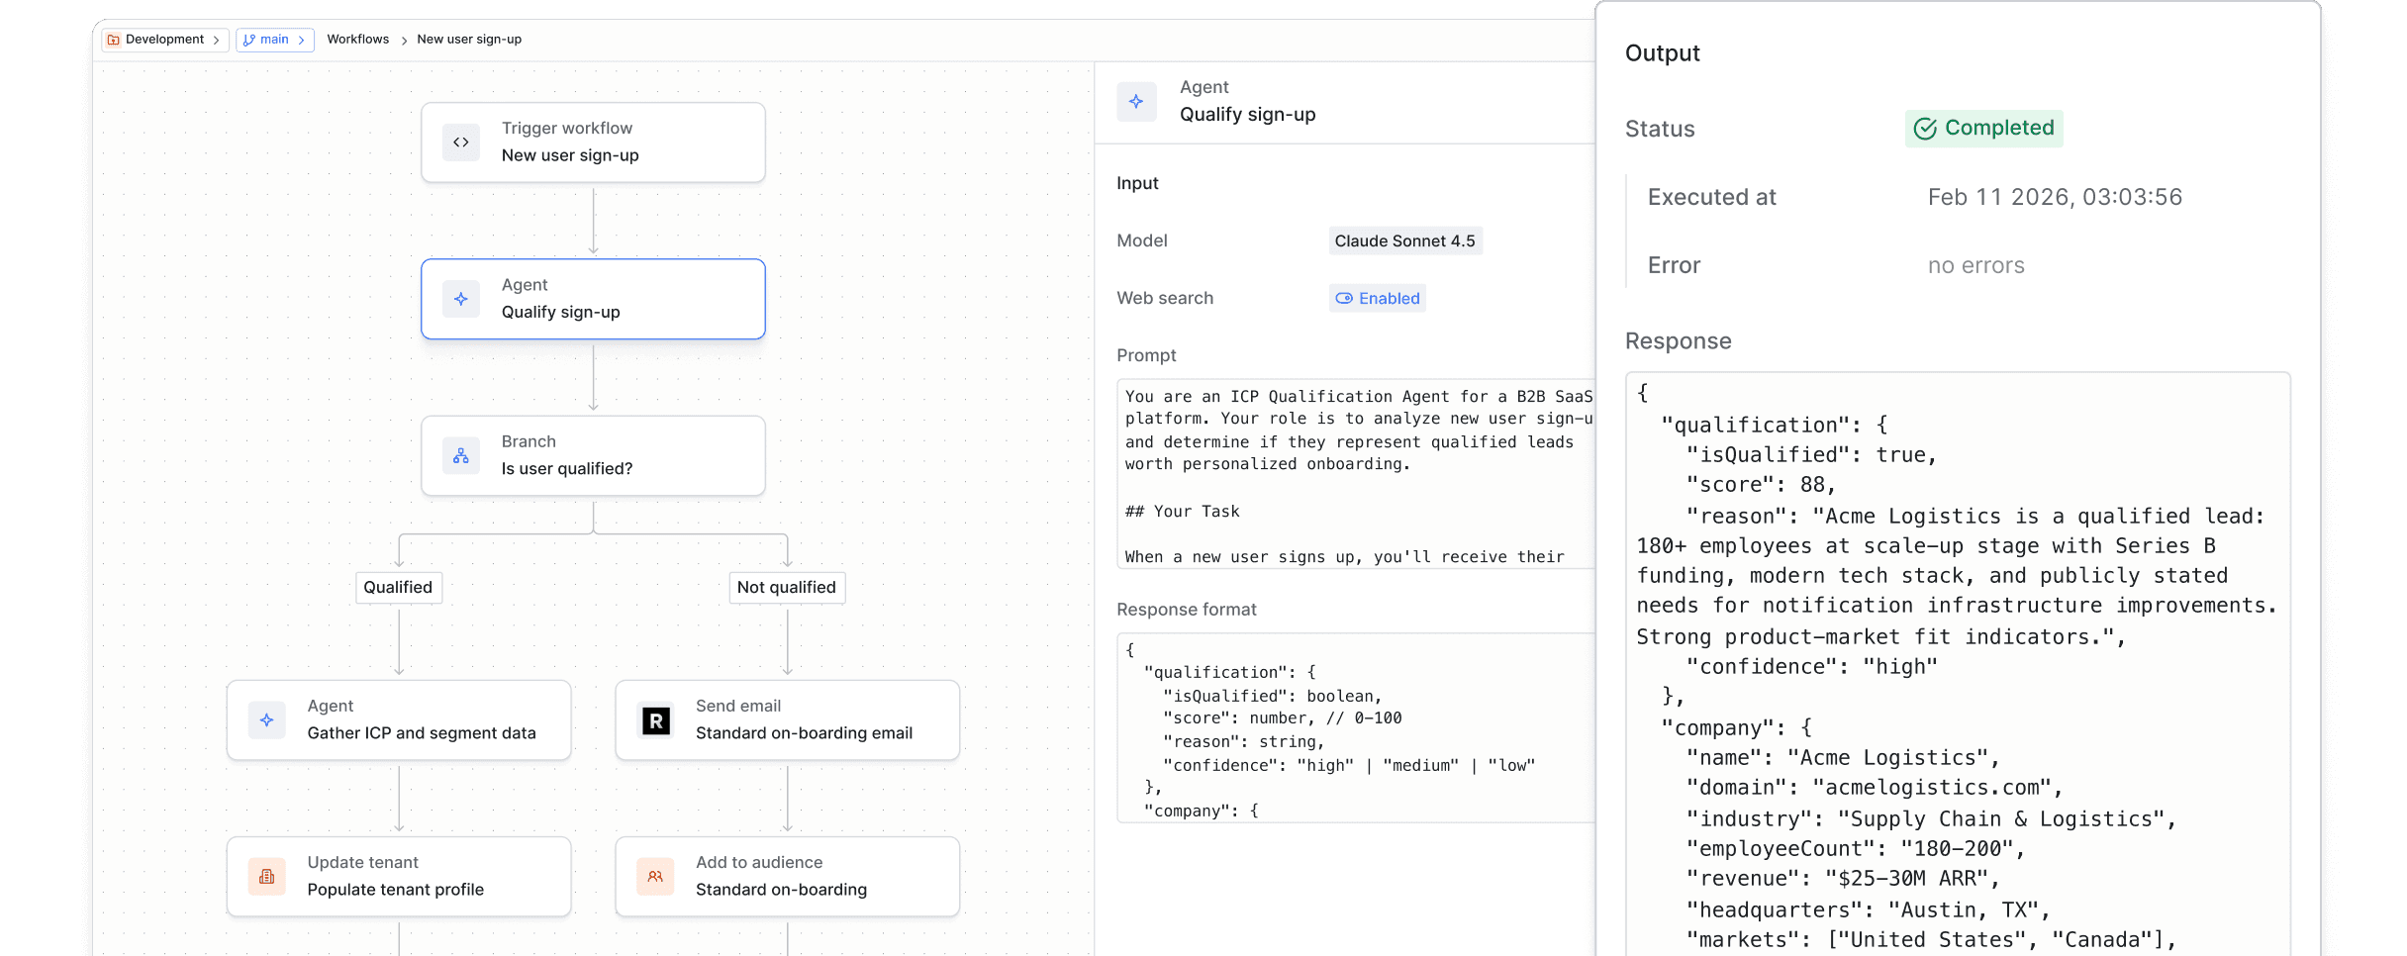This screenshot has width=2407, height=956.
Task: Click the Gather ICP agent sparkle icon
Action: tap(267, 720)
